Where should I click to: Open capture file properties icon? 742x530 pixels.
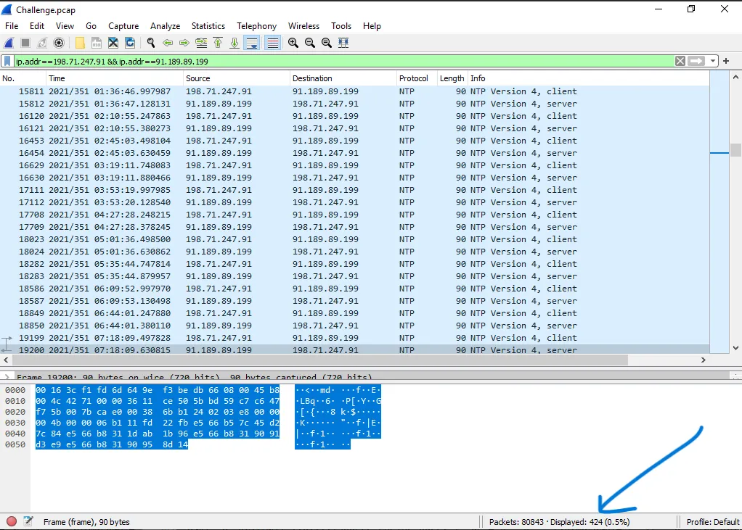pyautogui.click(x=28, y=521)
